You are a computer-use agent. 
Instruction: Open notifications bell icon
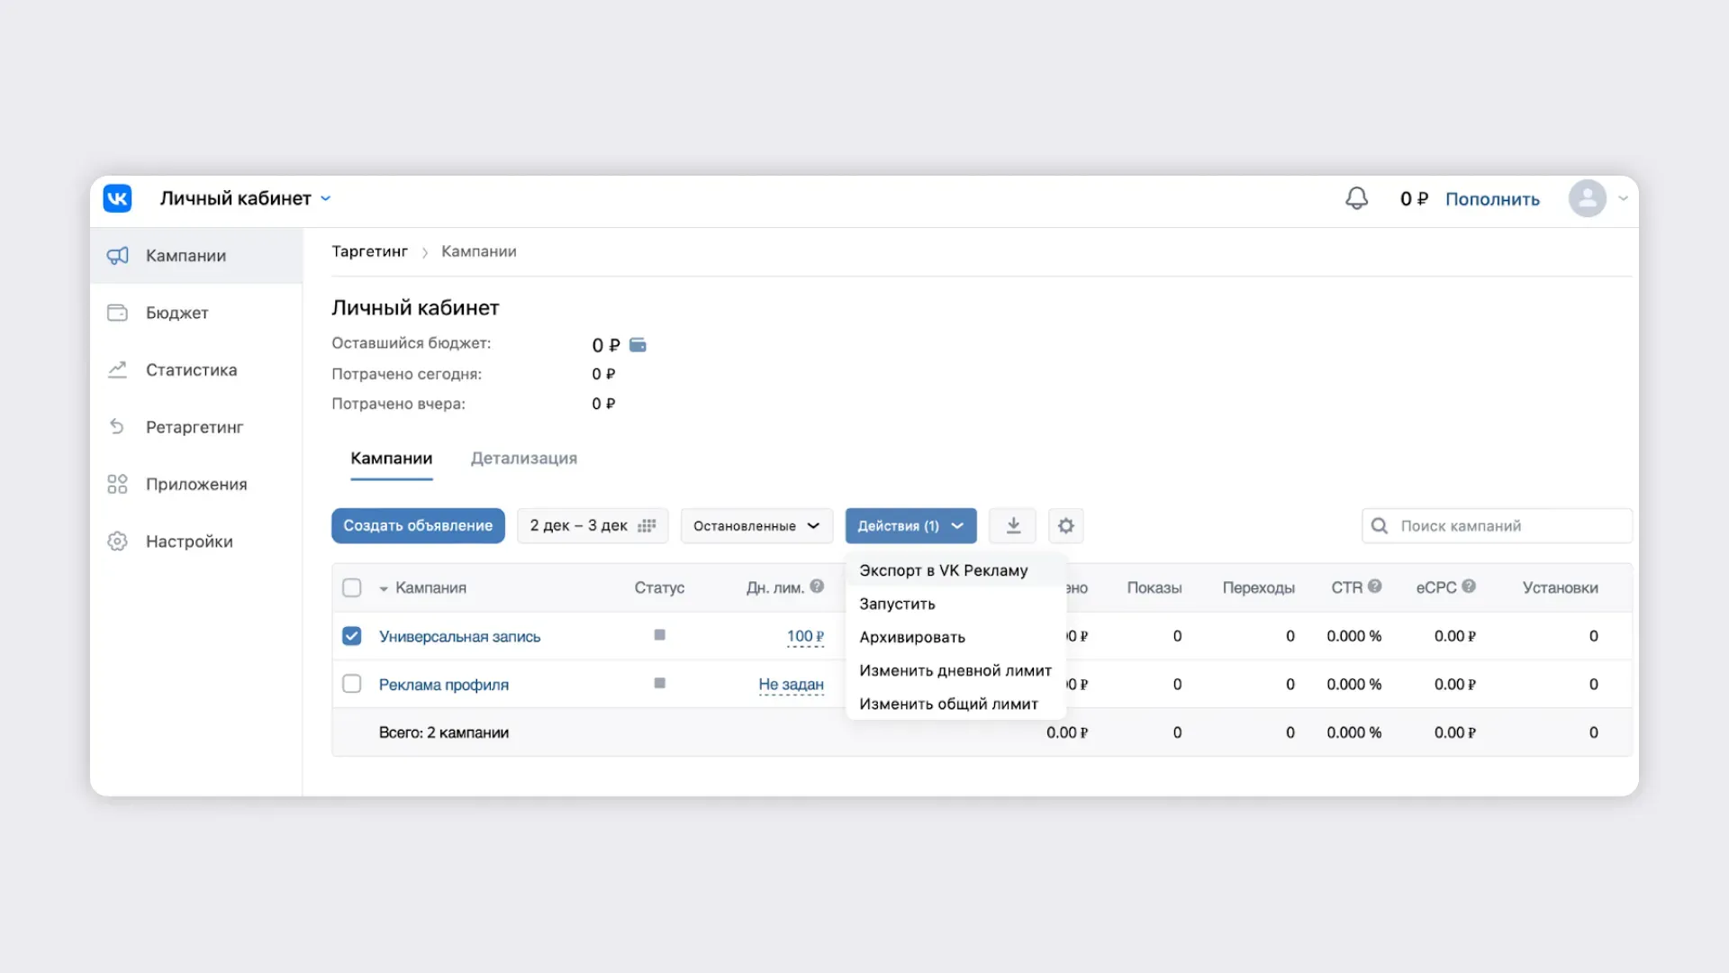[x=1356, y=198]
